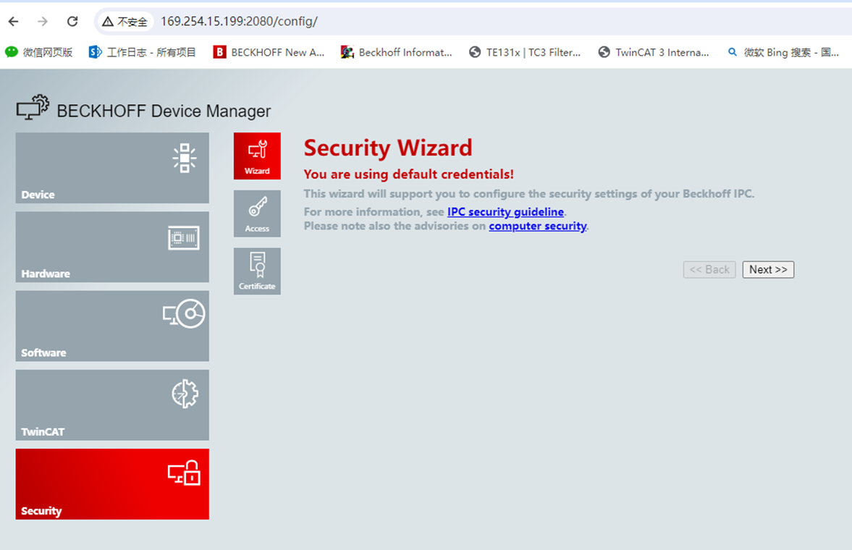Open the 微信网页版 bookmark
The height and width of the screenshot is (550, 852).
pos(38,52)
